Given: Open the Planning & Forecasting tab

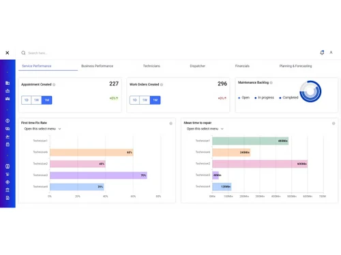Looking at the screenshot, I should (295, 66).
